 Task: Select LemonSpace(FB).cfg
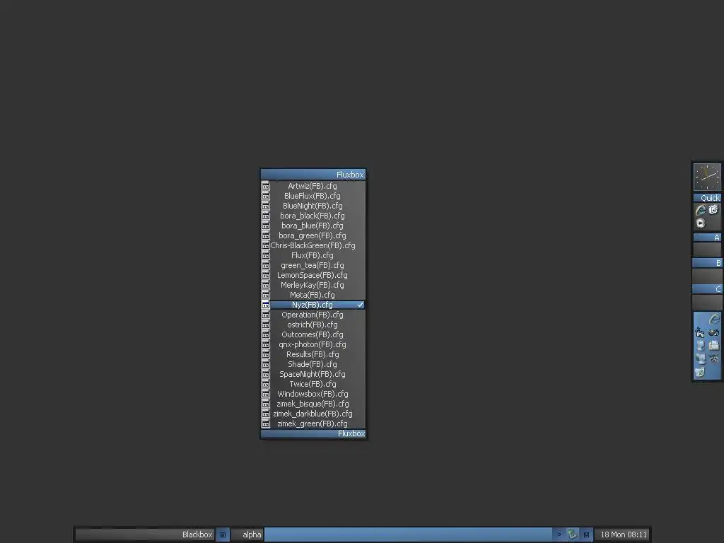click(313, 275)
